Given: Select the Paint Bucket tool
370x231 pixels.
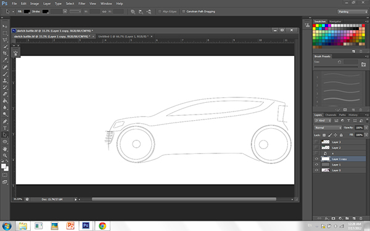Looking at the screenshot, I should coord(5,101).
